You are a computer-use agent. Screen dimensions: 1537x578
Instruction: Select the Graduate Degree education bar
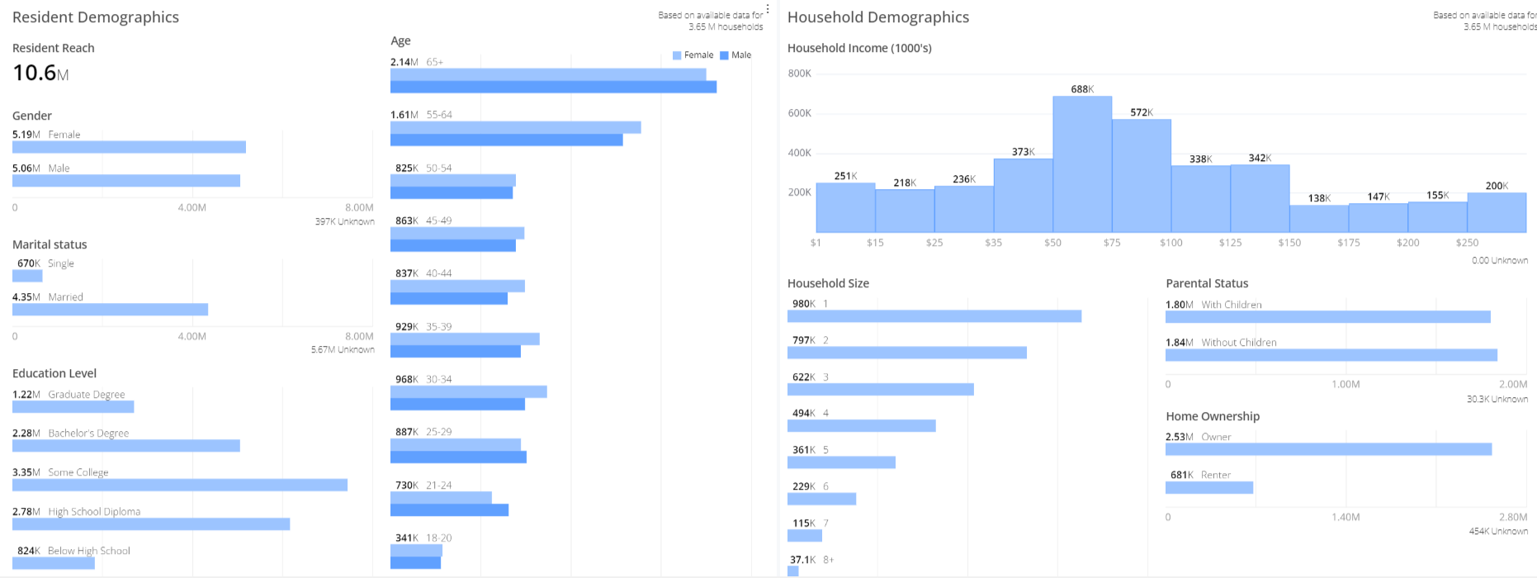click(73, 407)
